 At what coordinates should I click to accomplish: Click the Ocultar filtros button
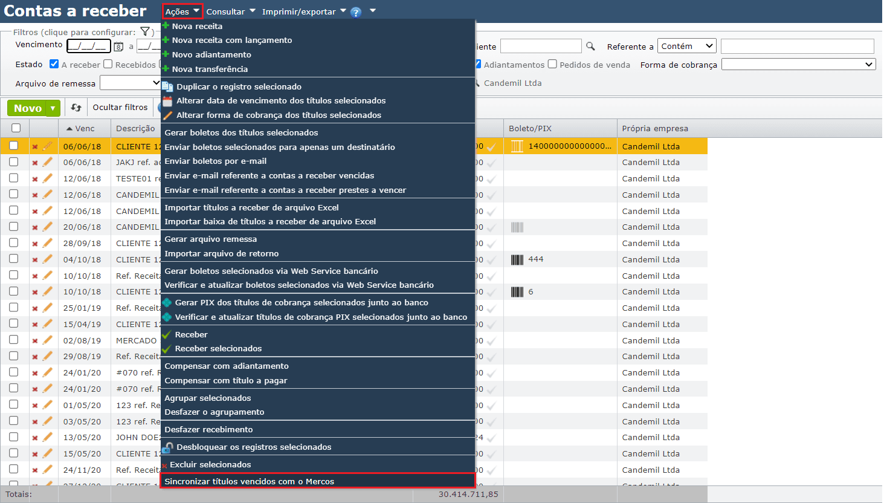click(120, 108)
